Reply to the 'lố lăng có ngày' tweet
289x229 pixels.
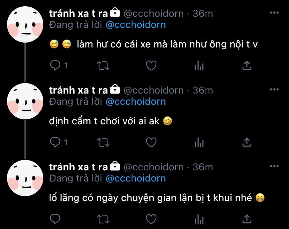click(55, 219)
